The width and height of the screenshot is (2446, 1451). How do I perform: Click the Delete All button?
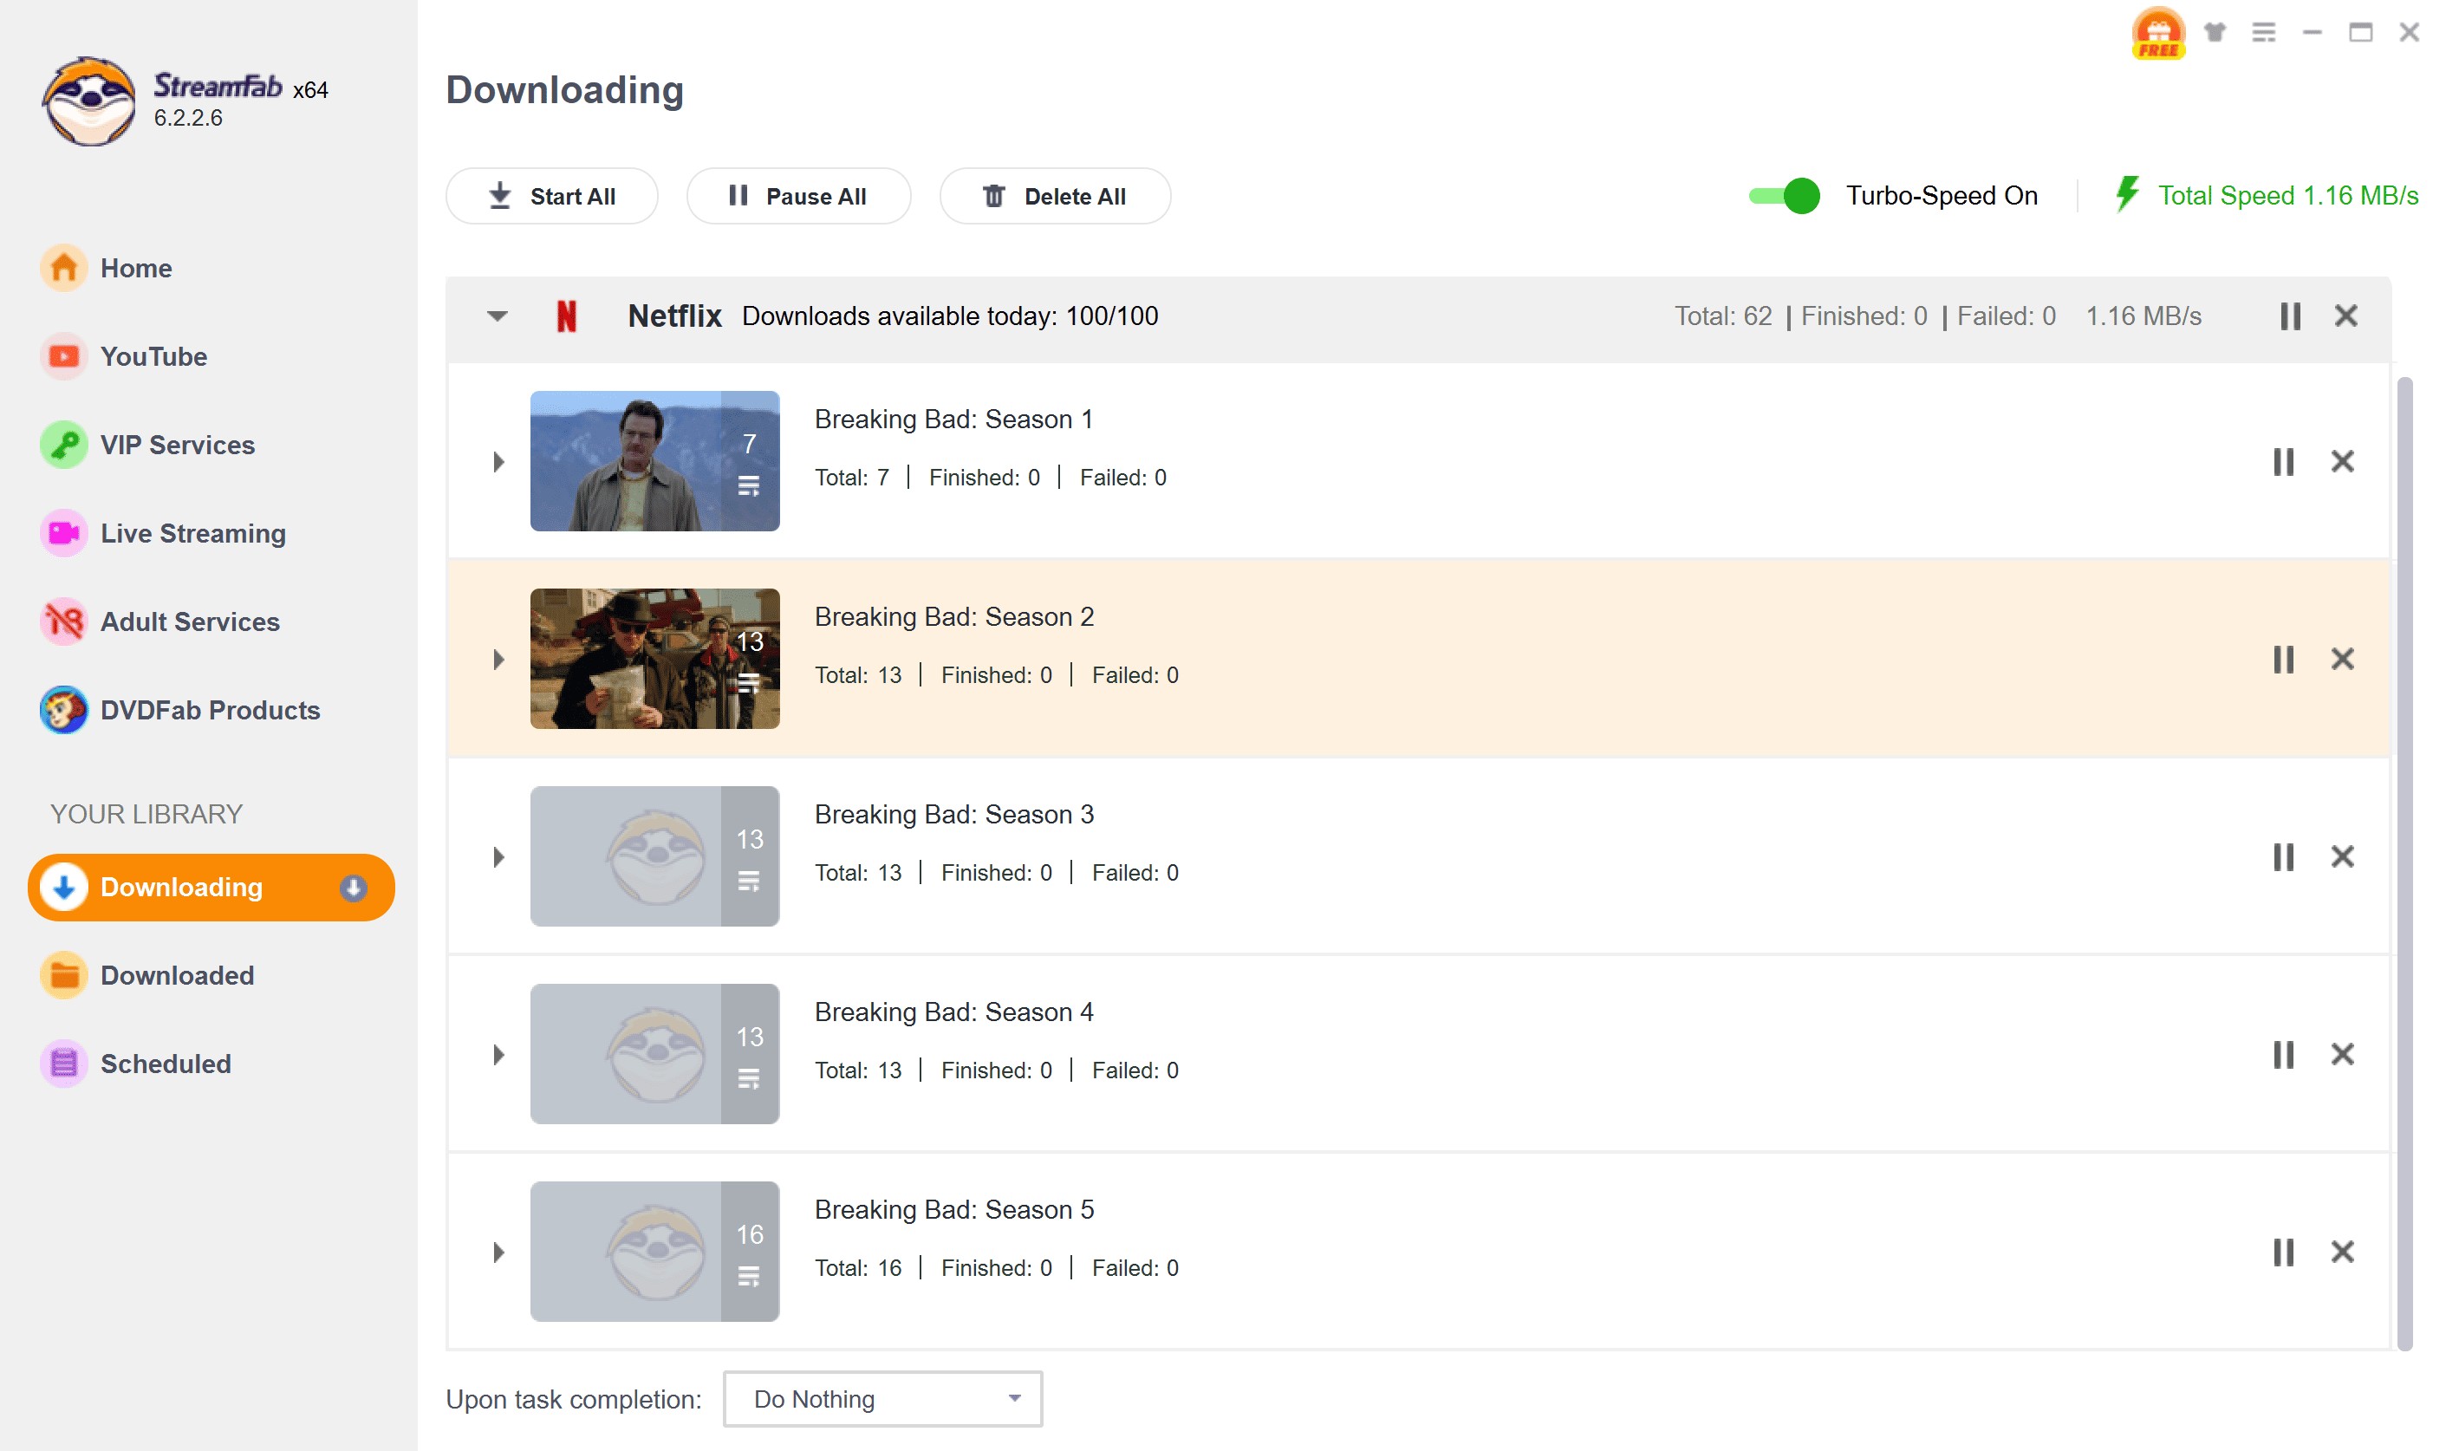pyautogui.click(x=1054, y=196)
